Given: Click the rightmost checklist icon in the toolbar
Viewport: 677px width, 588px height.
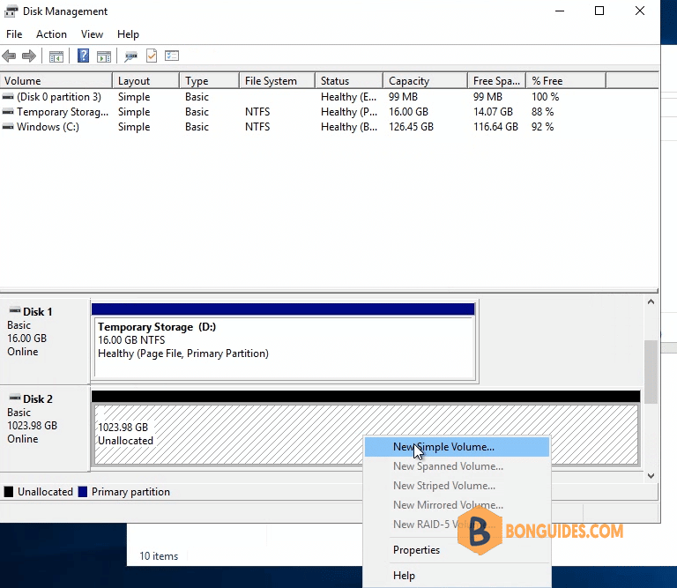Looking at the screenshot, I should tap(172, 56).
